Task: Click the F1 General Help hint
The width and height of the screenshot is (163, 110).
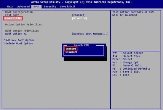Action: tap(127, 65)
